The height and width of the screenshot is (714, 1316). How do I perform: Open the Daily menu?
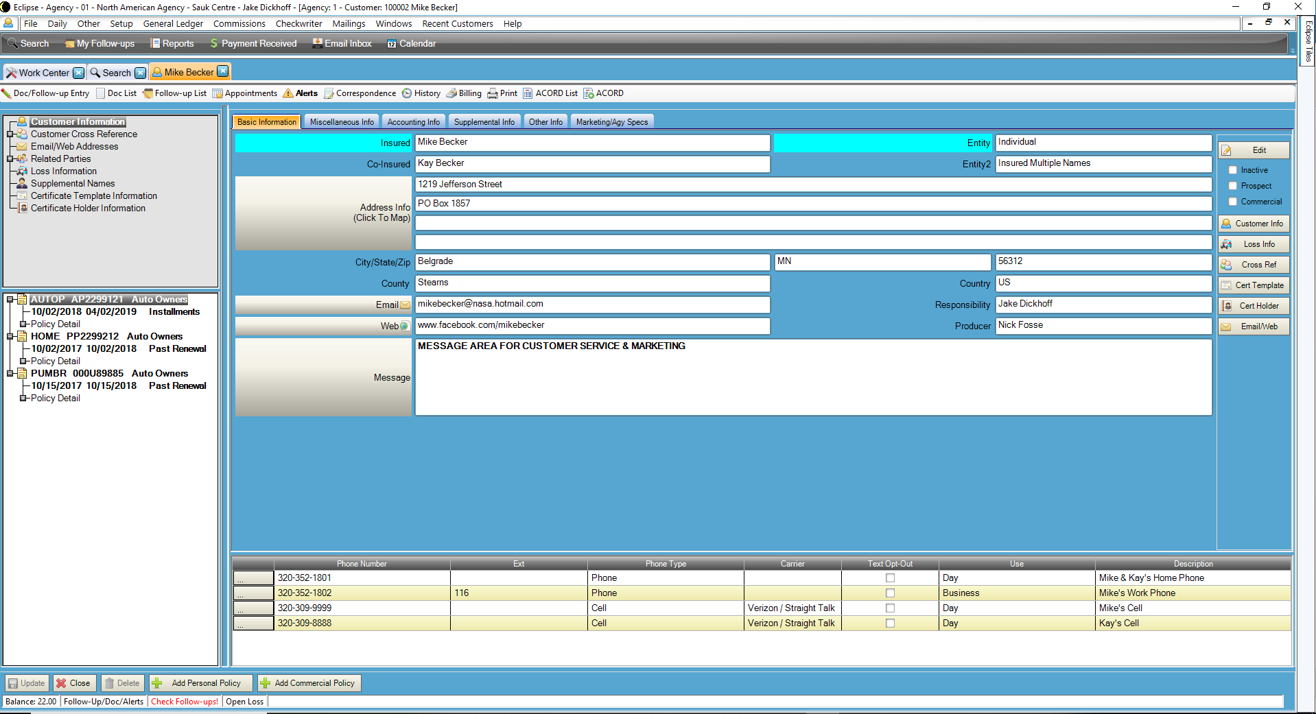[58, 24]
